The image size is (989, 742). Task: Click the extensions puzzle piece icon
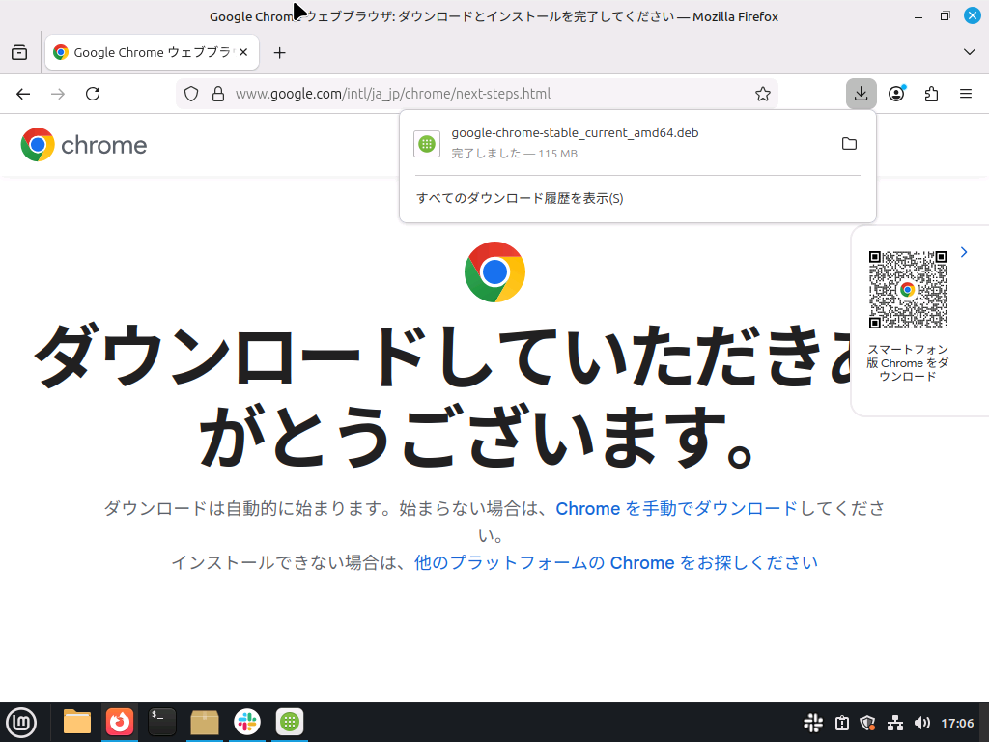point(930,94)
